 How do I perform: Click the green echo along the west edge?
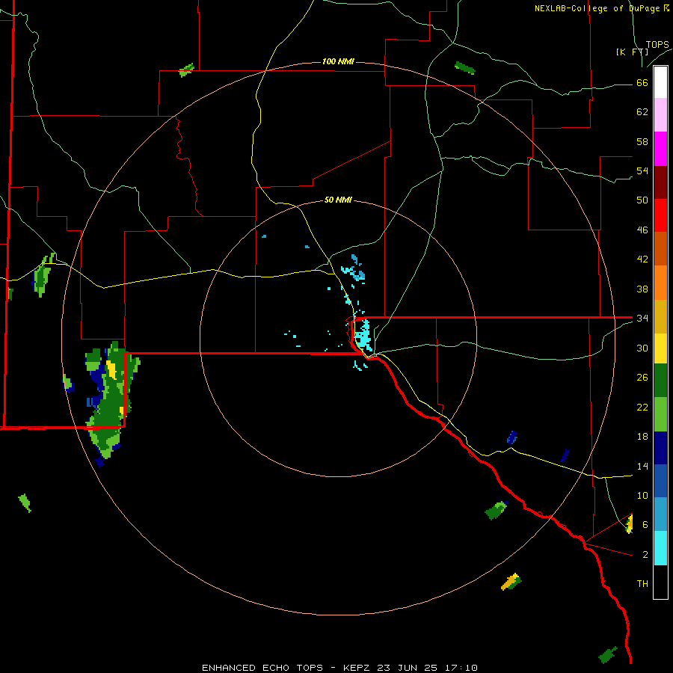pos(42,275)
